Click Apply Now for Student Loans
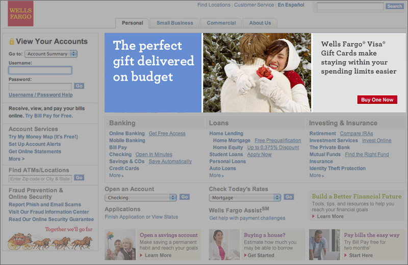408x265 pixels. coord(259,155)
